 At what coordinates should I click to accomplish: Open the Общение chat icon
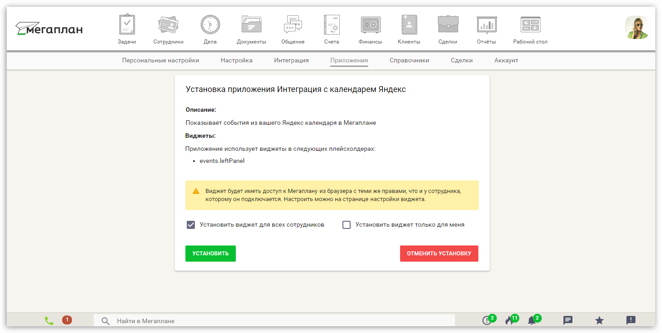293,25
